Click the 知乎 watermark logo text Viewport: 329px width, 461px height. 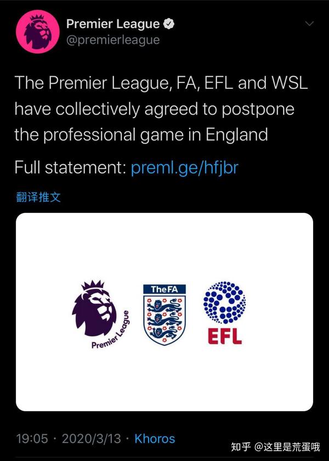241,446
